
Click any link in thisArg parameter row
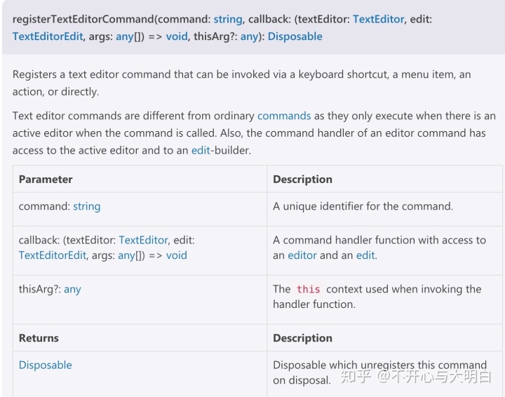72,289
